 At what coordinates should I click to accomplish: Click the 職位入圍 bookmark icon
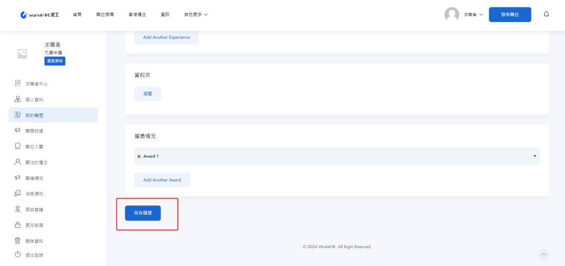click(x=18, y=146)
